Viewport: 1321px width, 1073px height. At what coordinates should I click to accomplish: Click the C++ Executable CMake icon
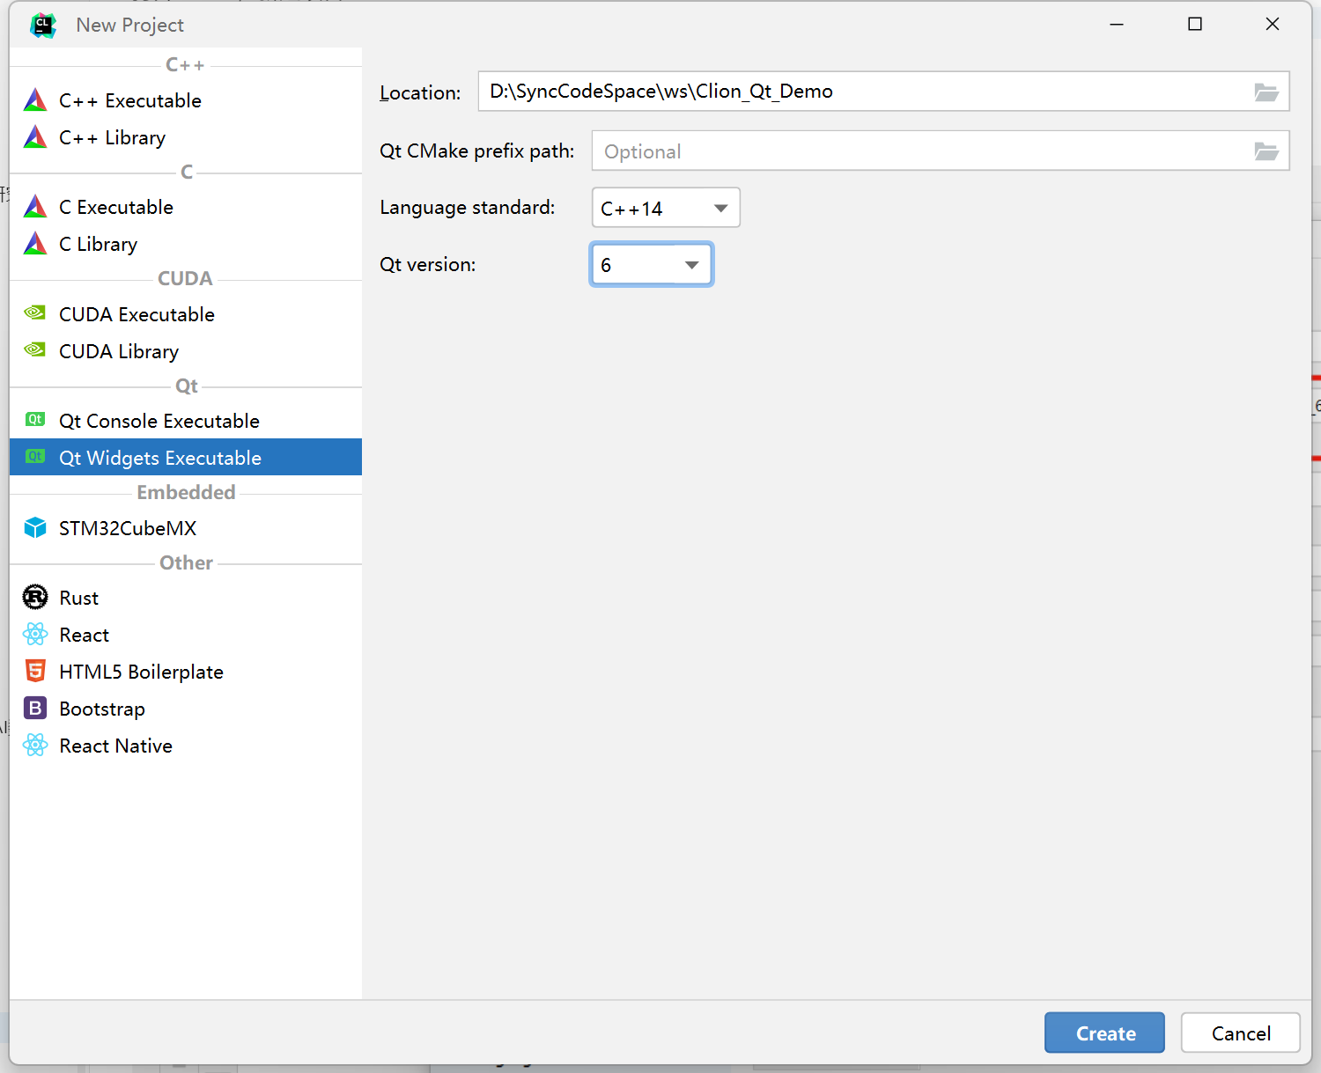point(35,99)
